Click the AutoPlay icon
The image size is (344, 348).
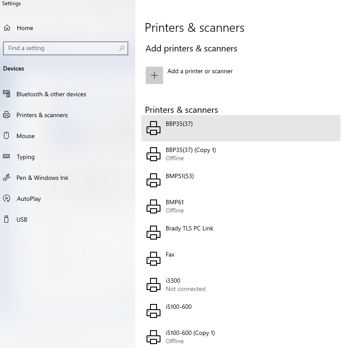(7, 198)
